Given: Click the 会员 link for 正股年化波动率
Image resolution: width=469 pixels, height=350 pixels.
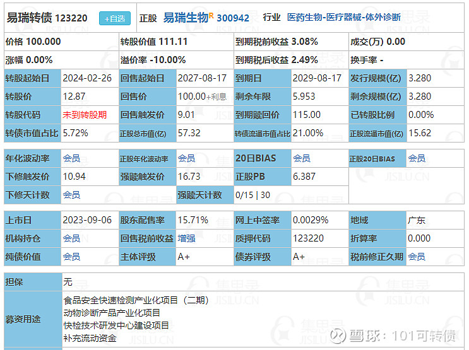Looking at the screenshot, I should tap(186, 158).
